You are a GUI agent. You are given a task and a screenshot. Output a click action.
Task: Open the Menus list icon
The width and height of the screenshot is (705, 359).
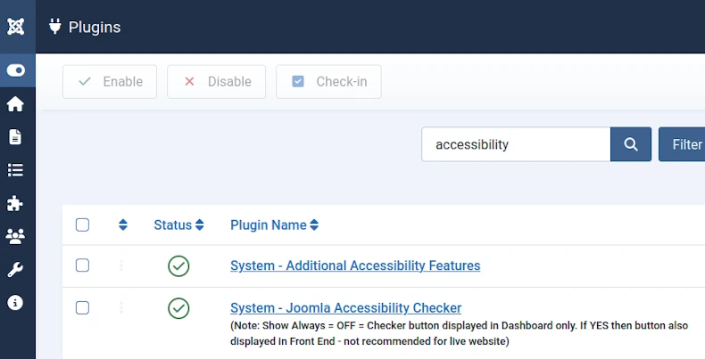tap(15, 170)
